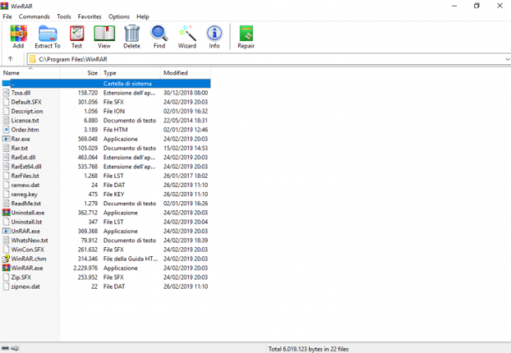Screen dimensions: 511x353
Task: Select the parent folder '..' row
Action: pos(106,83)
